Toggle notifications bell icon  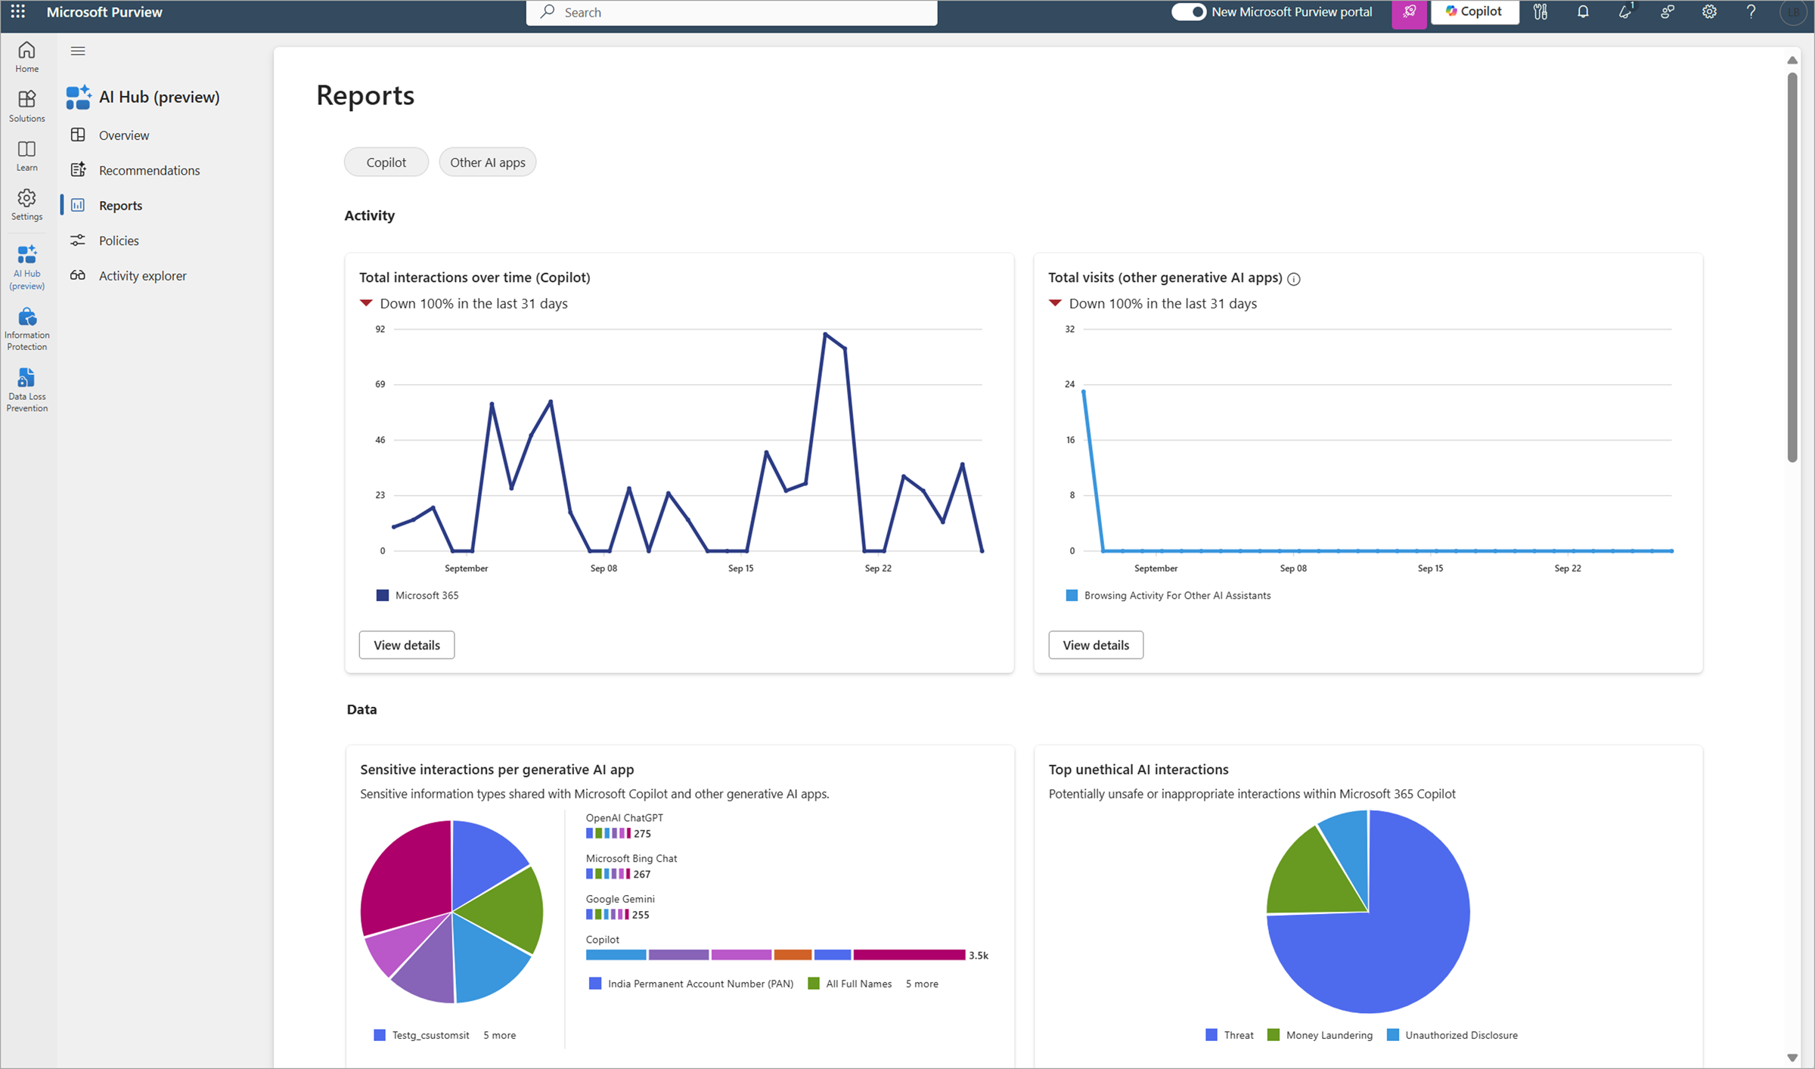(x=1582, y=13)
